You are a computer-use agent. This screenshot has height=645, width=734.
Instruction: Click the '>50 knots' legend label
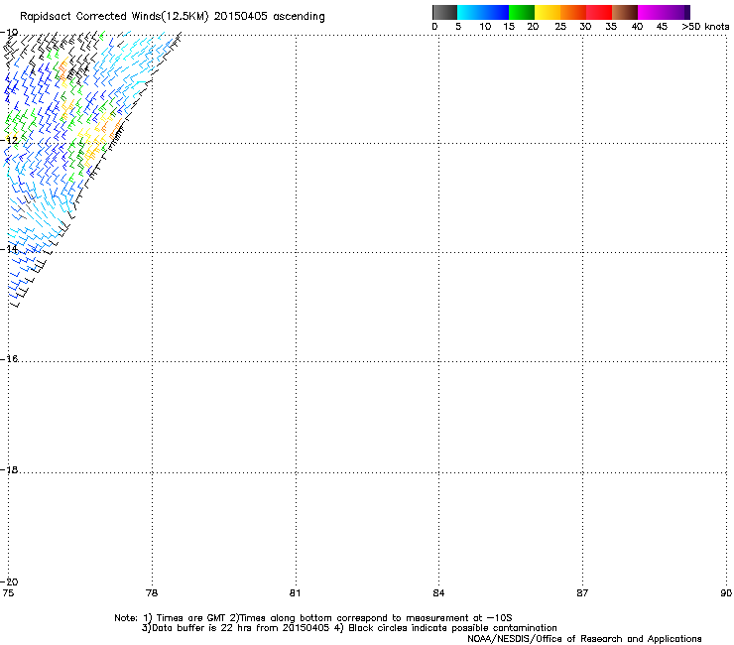705,27
